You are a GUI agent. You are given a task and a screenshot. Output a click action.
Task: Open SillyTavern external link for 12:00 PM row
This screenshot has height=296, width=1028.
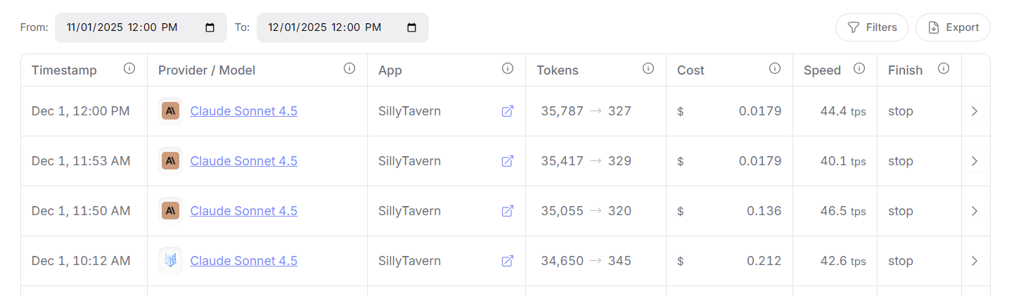click(x=507, y=111)
